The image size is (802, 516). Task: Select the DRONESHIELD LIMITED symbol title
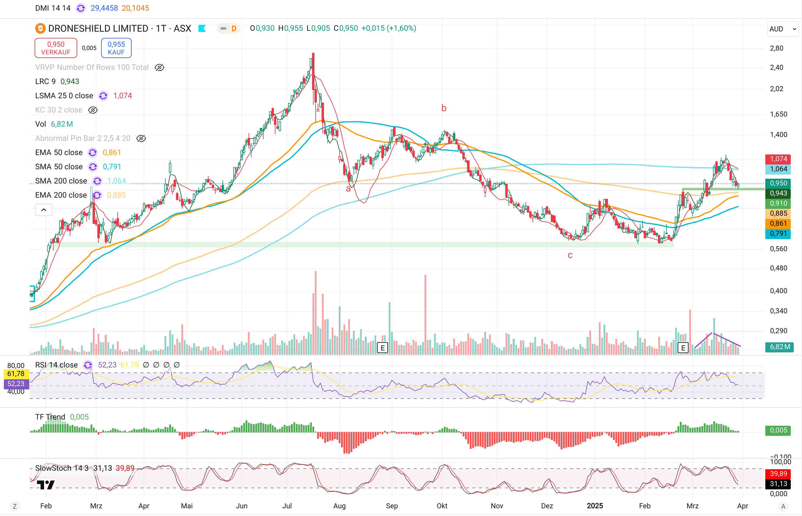[x=98, y=28]
